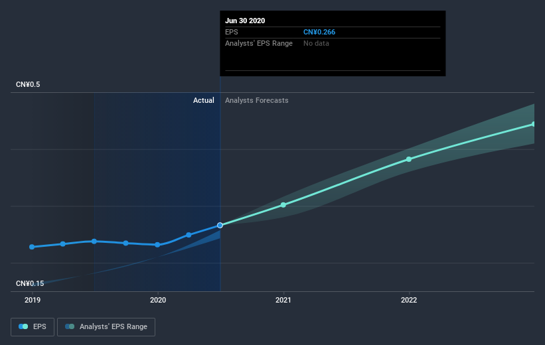Click the 2019 x-axis label
Viewport: 545px width, 345px height.
pyautogui.click(x=33, y=300)
